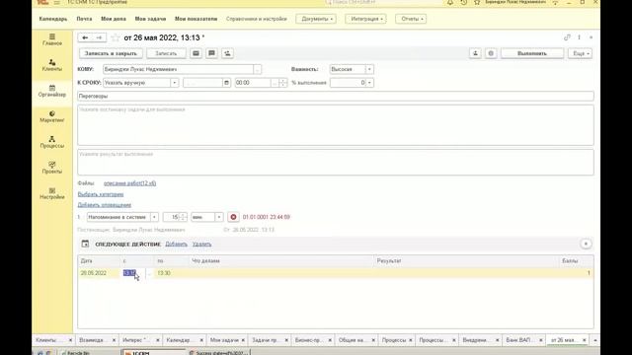
Task: Expand the Еще dropdown button
Action: 580,53
